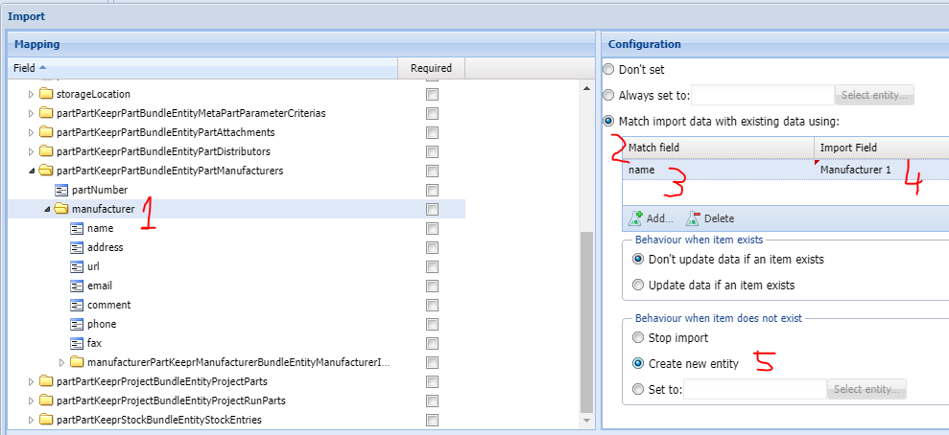Expand the MetaPartParameterCriterias node
Viewport: 949px width, 435px height.
tap(32, 114)
